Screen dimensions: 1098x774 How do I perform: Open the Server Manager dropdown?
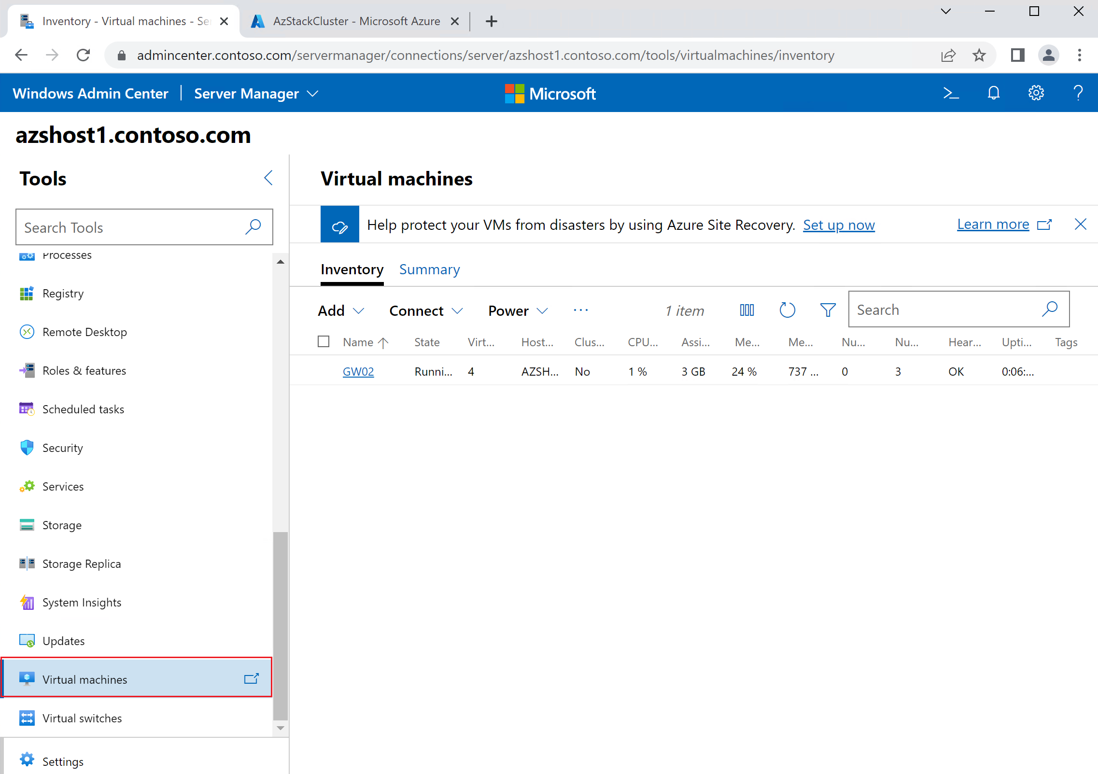256,93
